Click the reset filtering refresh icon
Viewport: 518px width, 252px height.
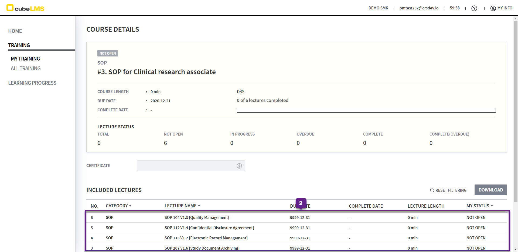432,190
